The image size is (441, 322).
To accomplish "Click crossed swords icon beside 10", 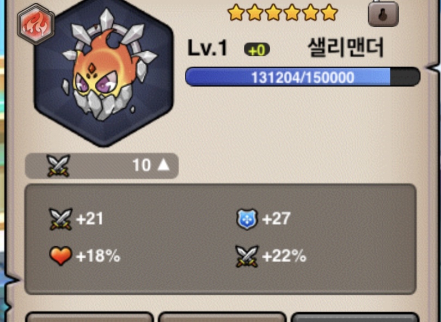I will click(58, 166).
